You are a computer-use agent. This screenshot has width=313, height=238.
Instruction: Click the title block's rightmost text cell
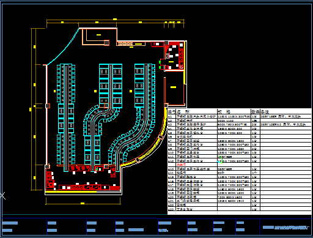tap(285, 227)
